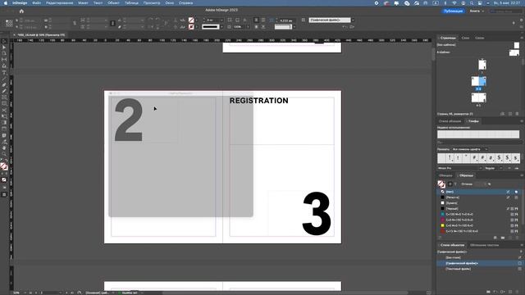Click the Публикация button
The width and height of the screenshot is (525, 295).
453,11
